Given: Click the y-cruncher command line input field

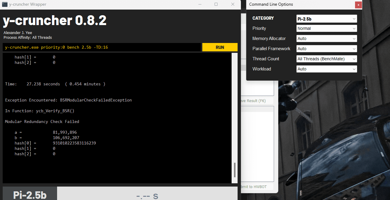Looking at the screenshot, I should tap(102, 47).
